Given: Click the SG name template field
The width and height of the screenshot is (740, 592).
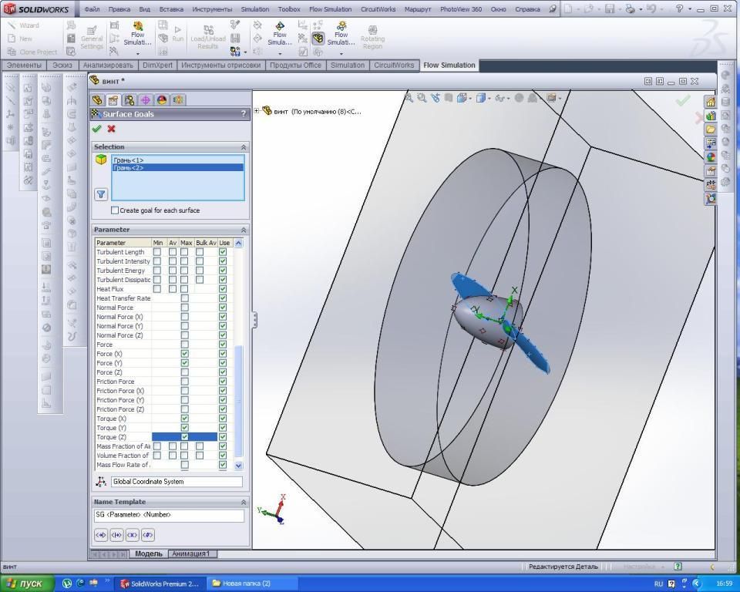Looking at the screenshot, I should 170,515.
